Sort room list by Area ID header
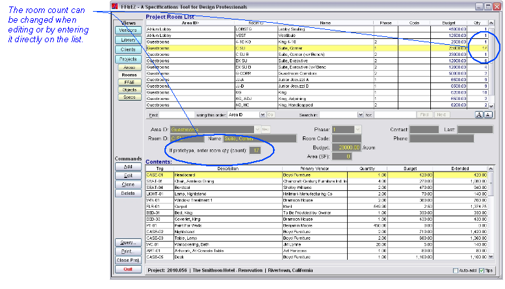505x289 pixels. (x=190, y=23)
